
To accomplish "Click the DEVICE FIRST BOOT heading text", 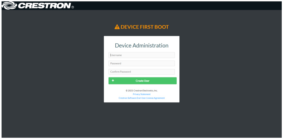I will [145, 27].
